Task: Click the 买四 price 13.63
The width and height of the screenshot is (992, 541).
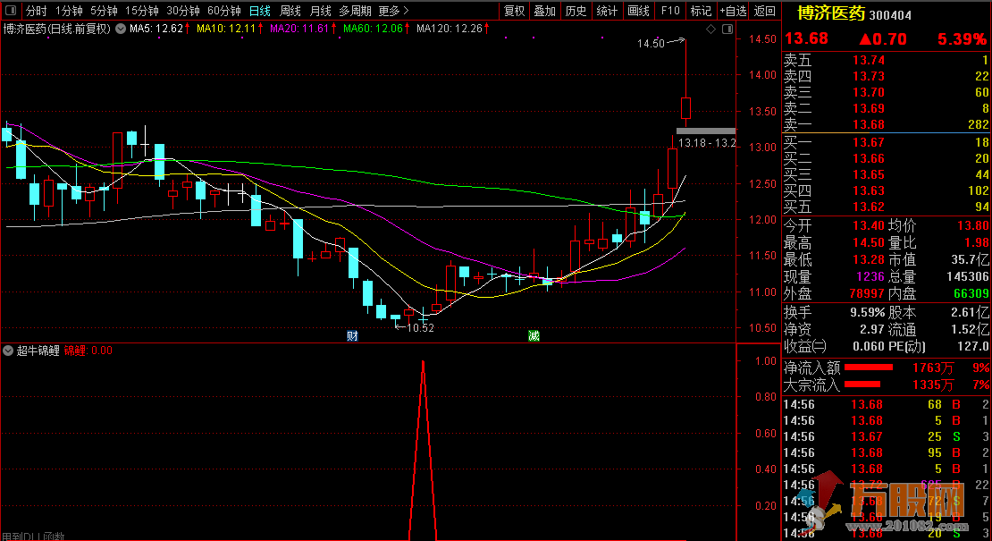Action: tap(869, 190)
